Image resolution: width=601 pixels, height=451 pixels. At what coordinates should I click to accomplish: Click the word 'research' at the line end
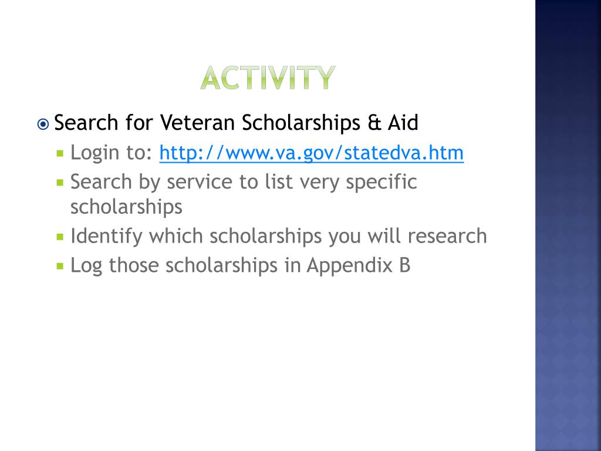[x=447, y=236]
